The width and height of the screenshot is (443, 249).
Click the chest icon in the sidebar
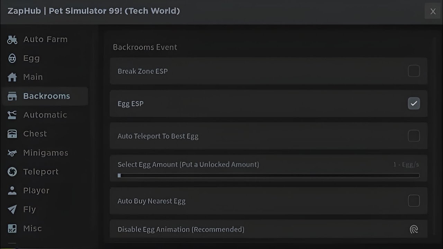12,134
